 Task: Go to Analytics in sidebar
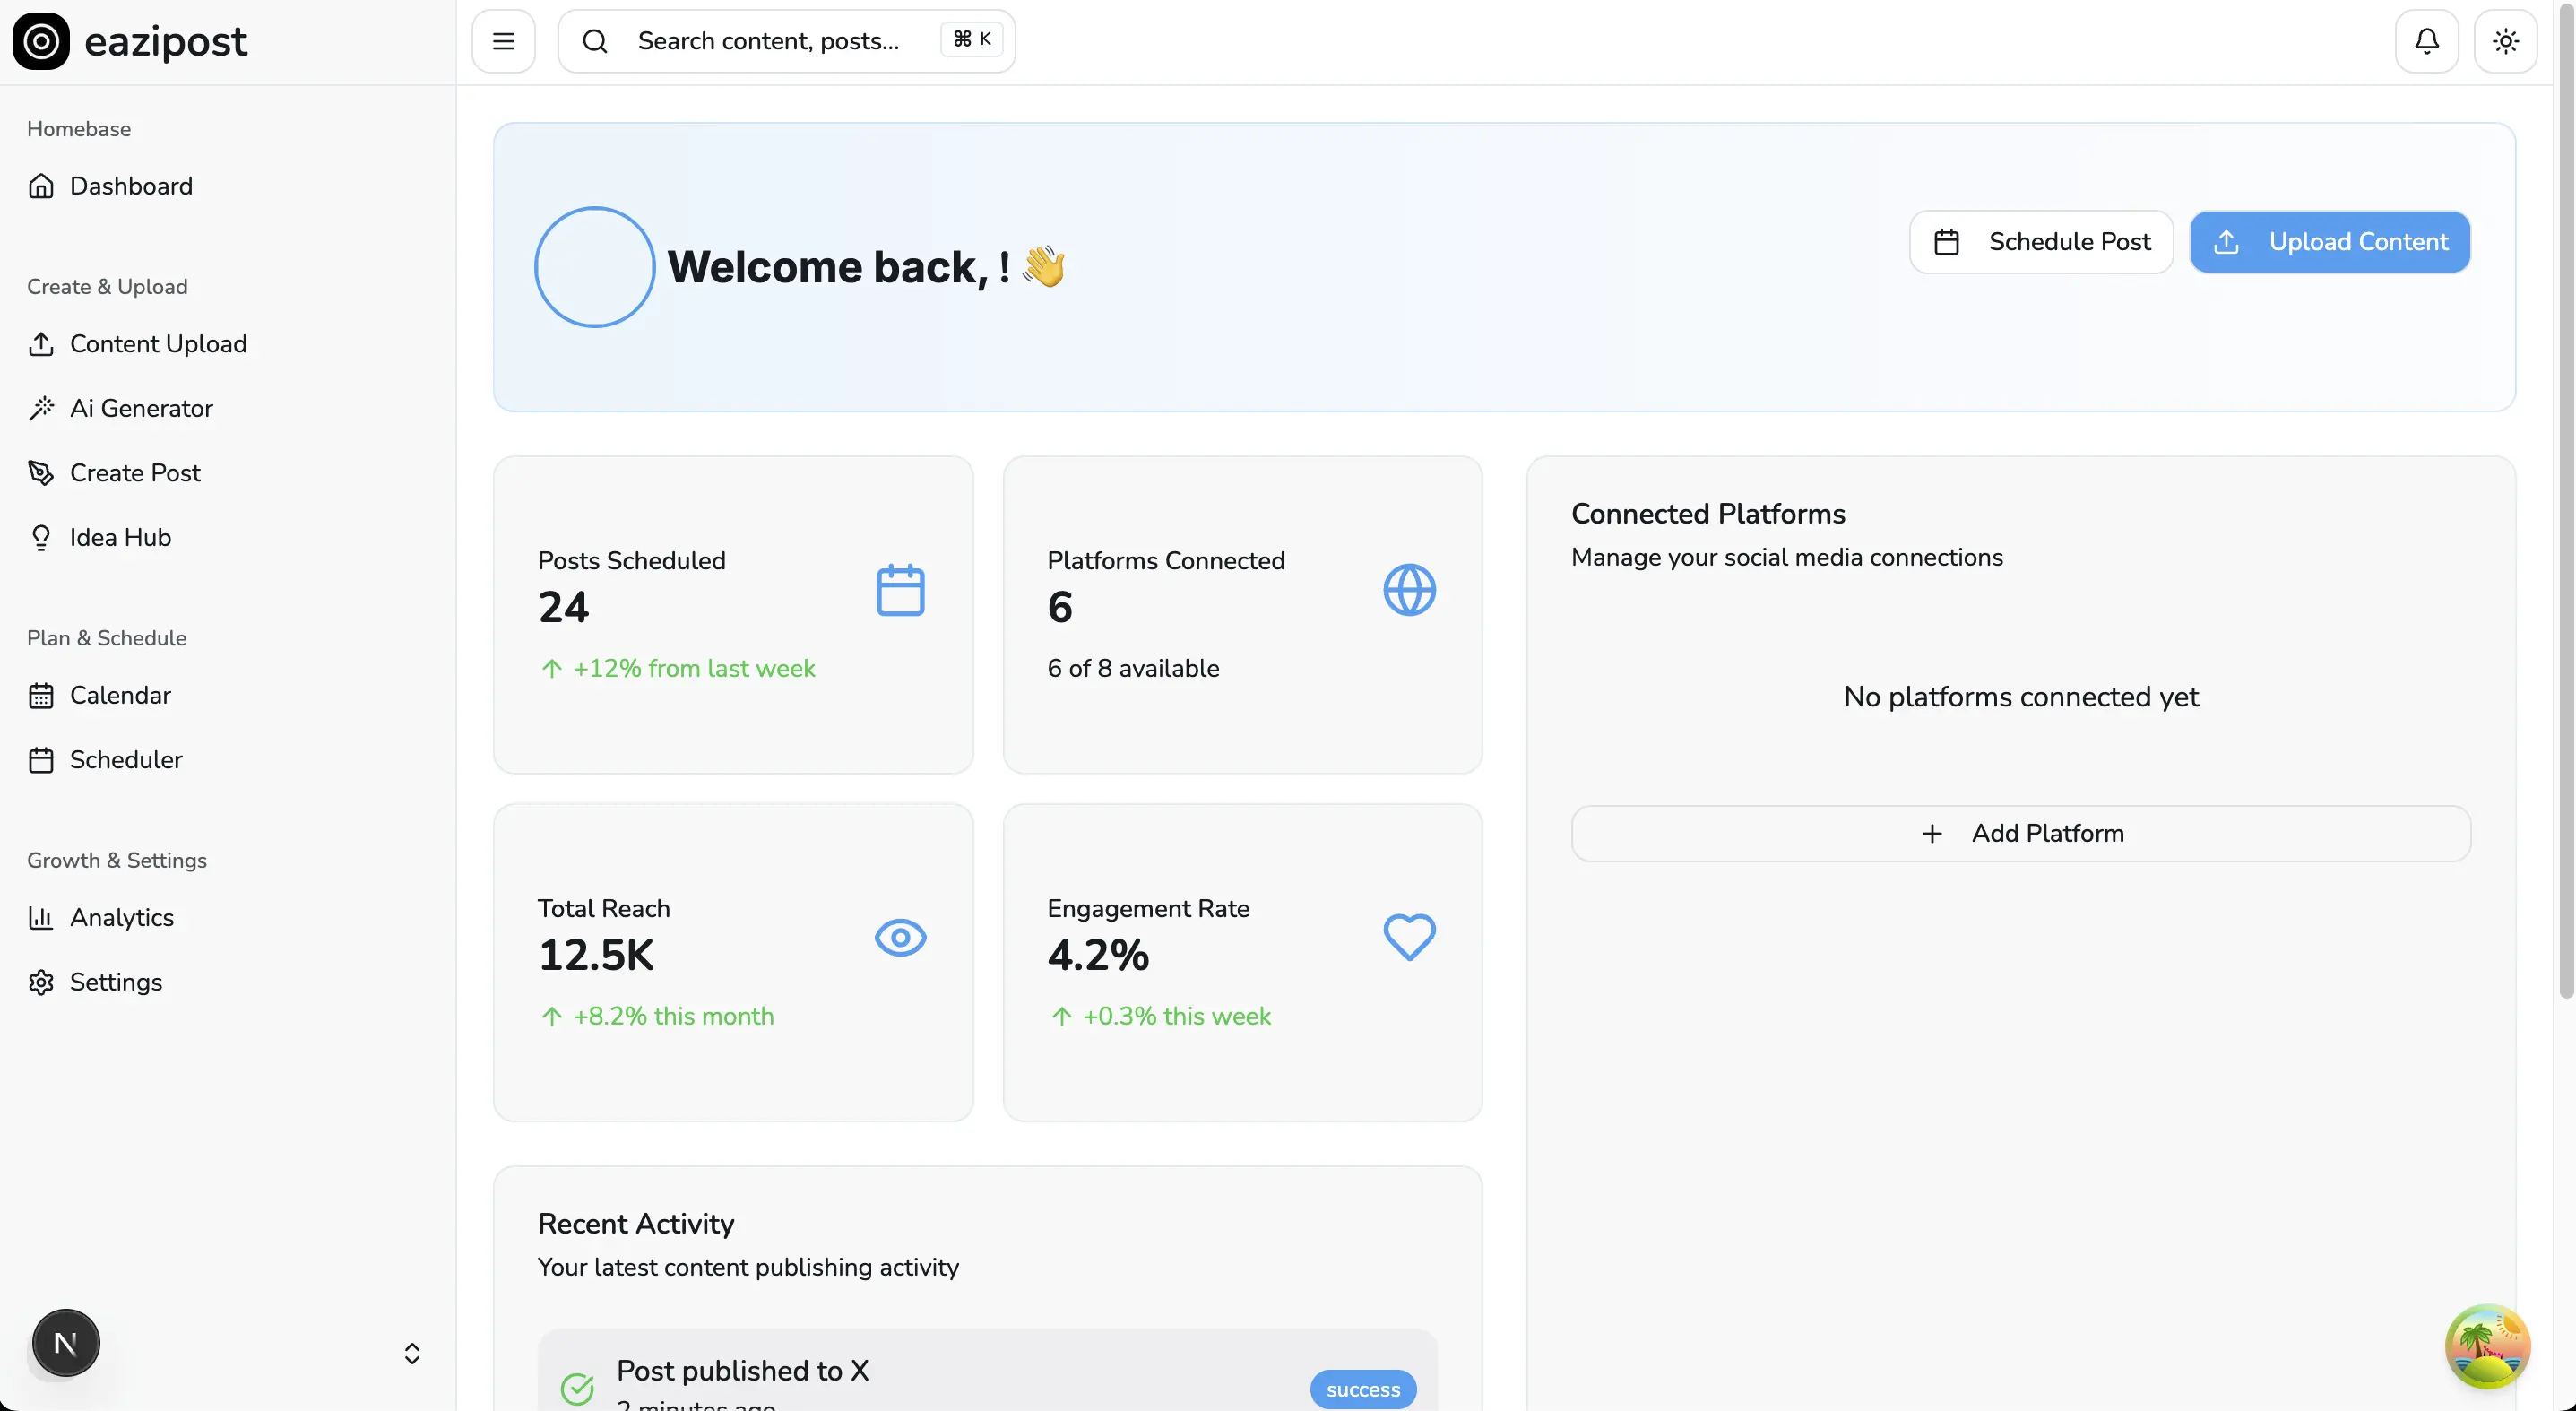coord(228,917)
